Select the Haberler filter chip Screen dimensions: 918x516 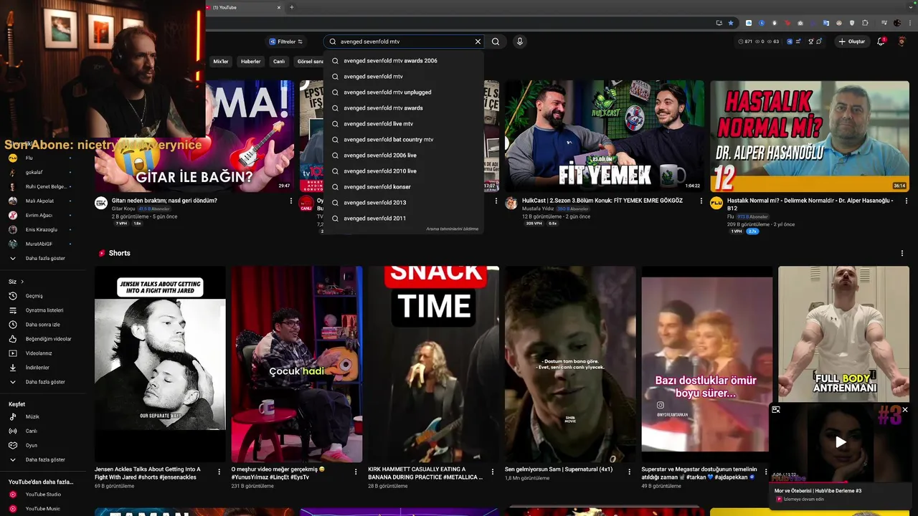[251, 62]
